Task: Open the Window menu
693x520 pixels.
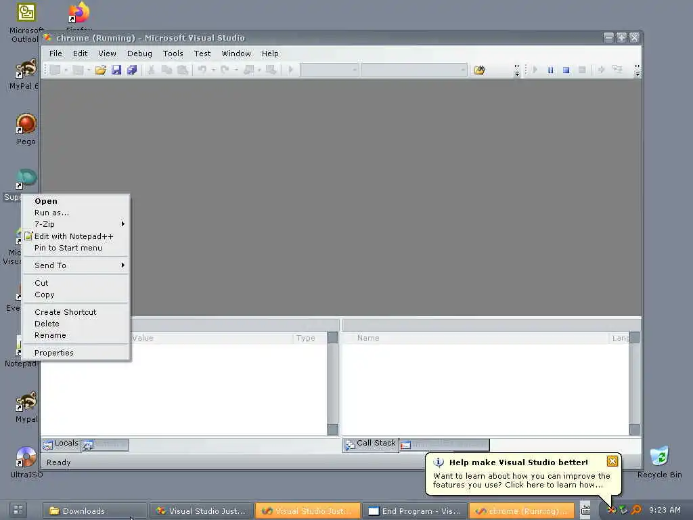Action: pyautogui.click(x=236, y=53)
